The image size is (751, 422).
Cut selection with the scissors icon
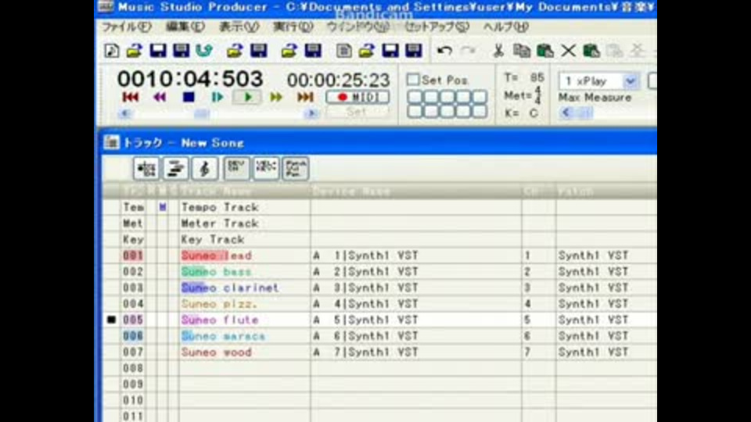tap(498, 50)
